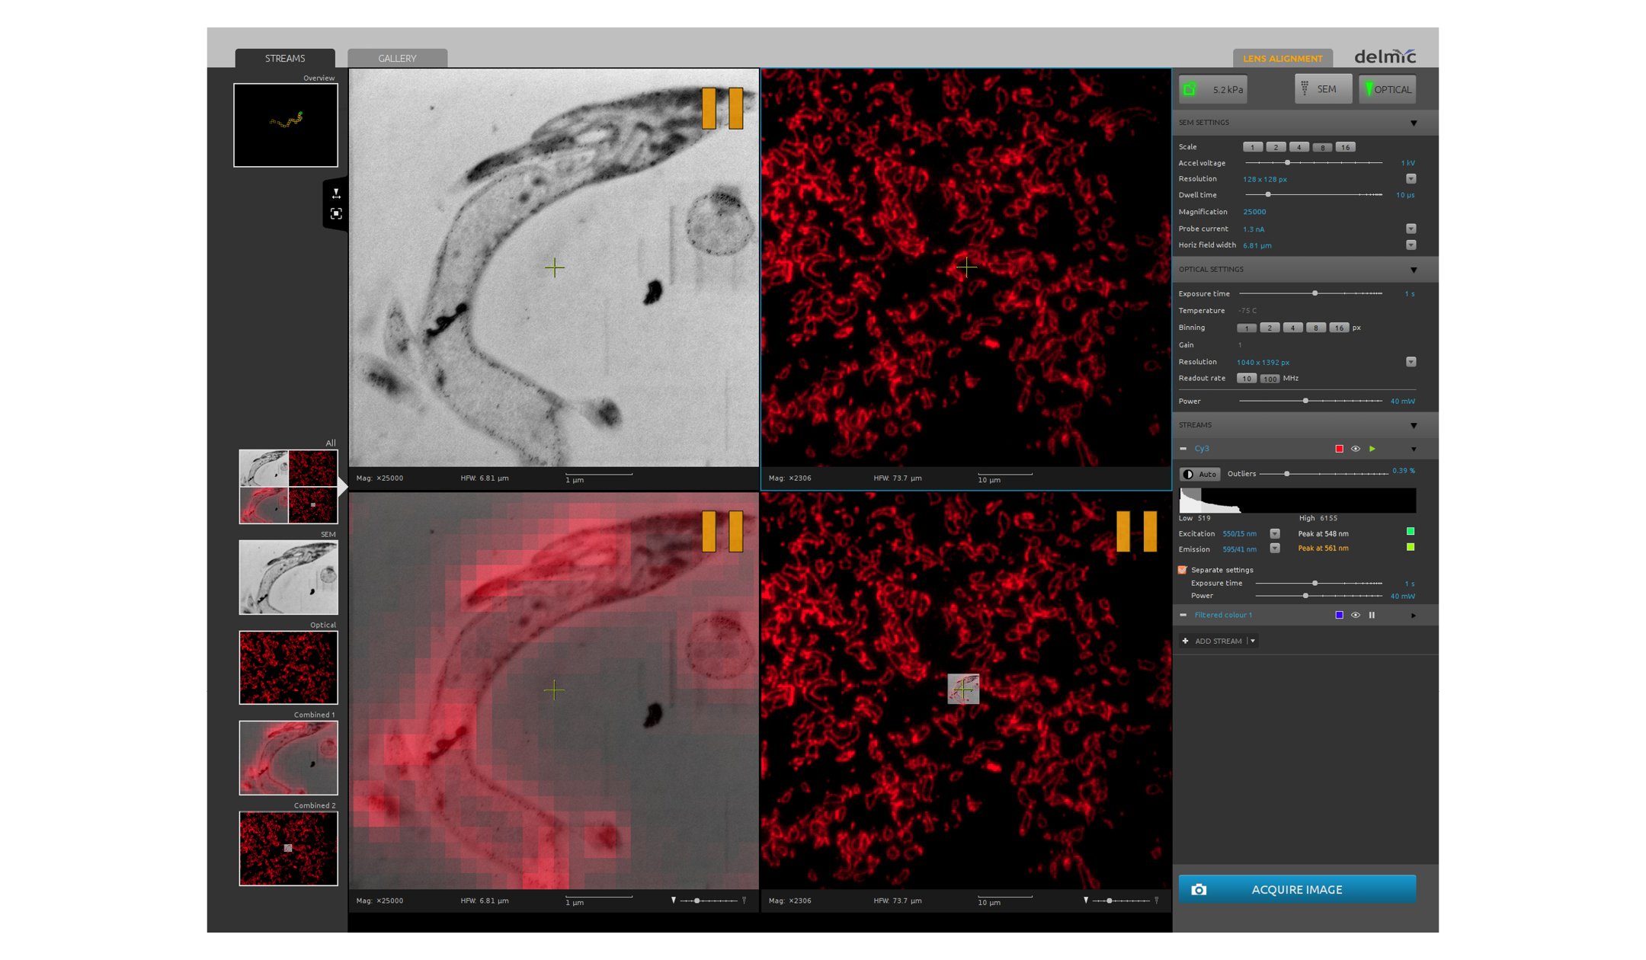
Task: Open LENS ALIGNMENT
Action: tap(1283, 58)
